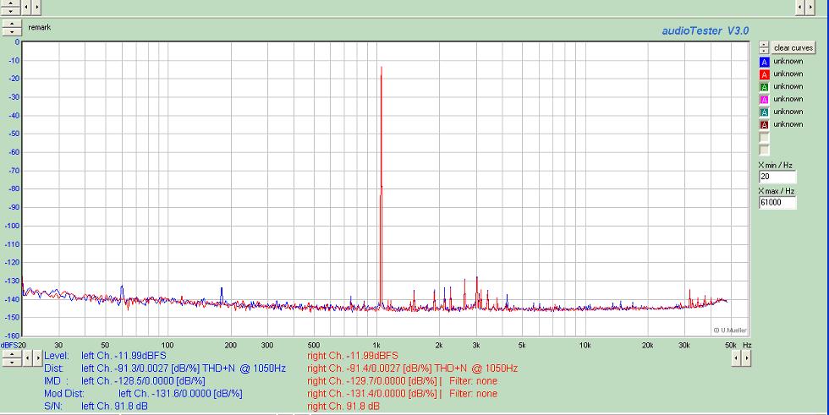Click up arrow below the dBFS axis label
Viewport: 829px width, 415px height.
tap(12, 354)
